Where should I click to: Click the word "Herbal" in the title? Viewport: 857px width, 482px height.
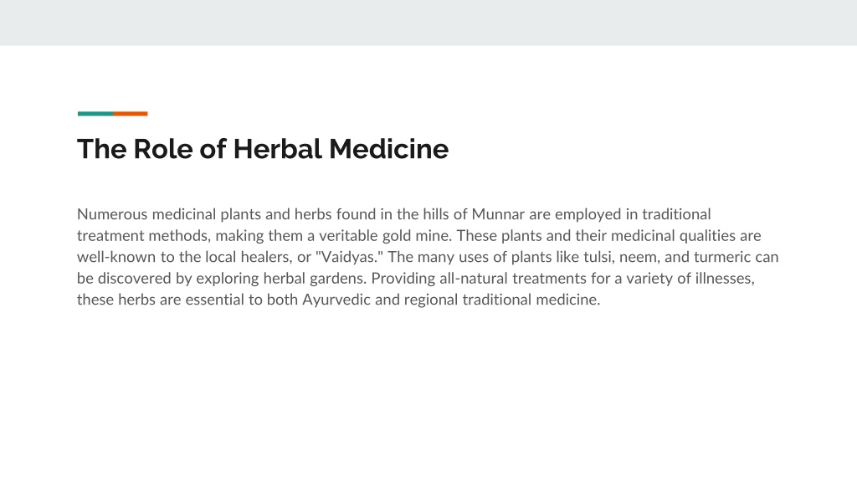[277, 149]
